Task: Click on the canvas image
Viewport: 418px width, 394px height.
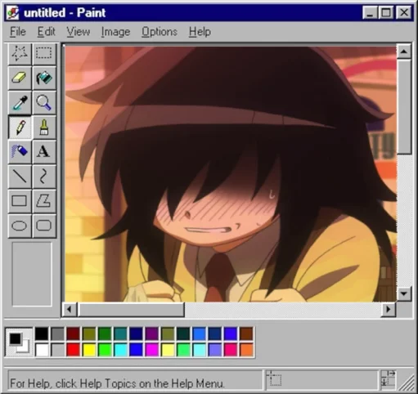Action: click(231, 174)
